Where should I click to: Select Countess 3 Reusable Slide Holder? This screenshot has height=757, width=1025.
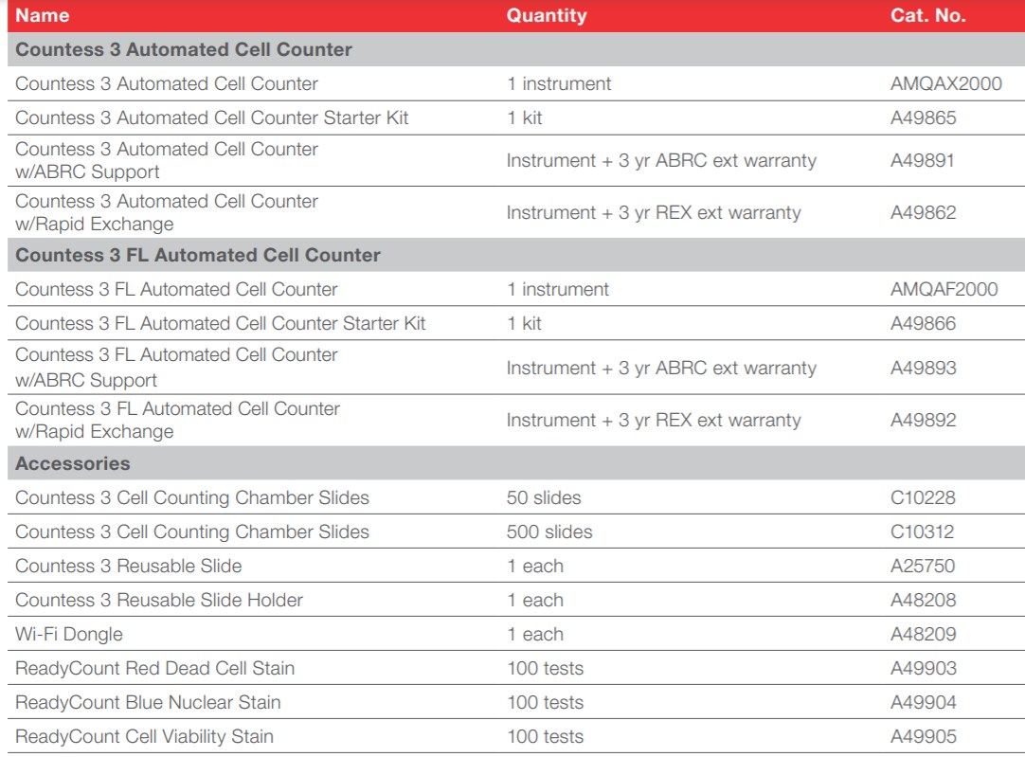click(159, 600)
